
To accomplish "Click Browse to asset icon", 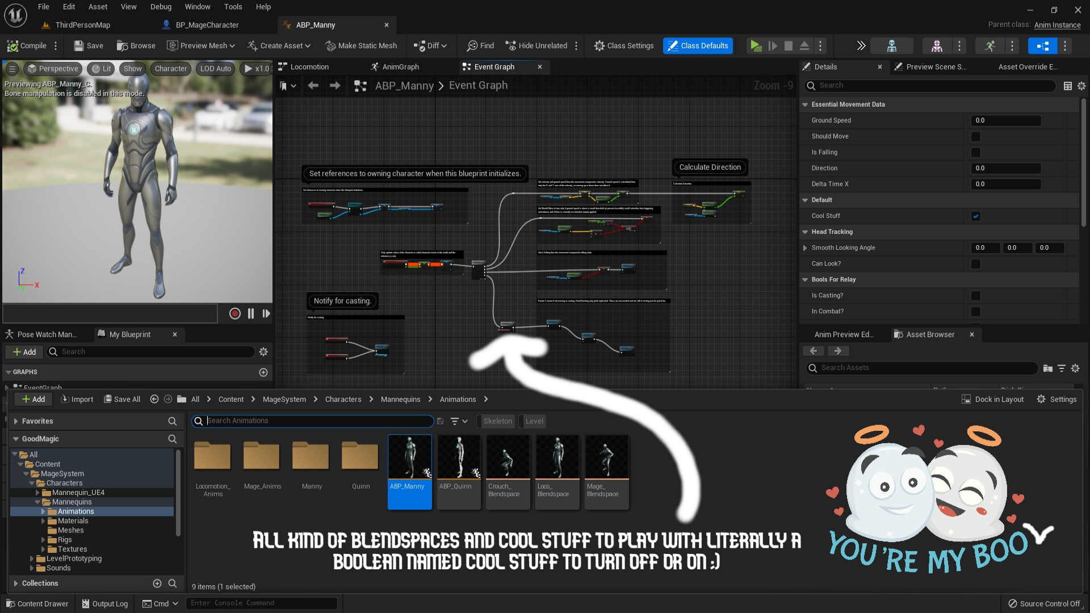I will click(122, 45).
